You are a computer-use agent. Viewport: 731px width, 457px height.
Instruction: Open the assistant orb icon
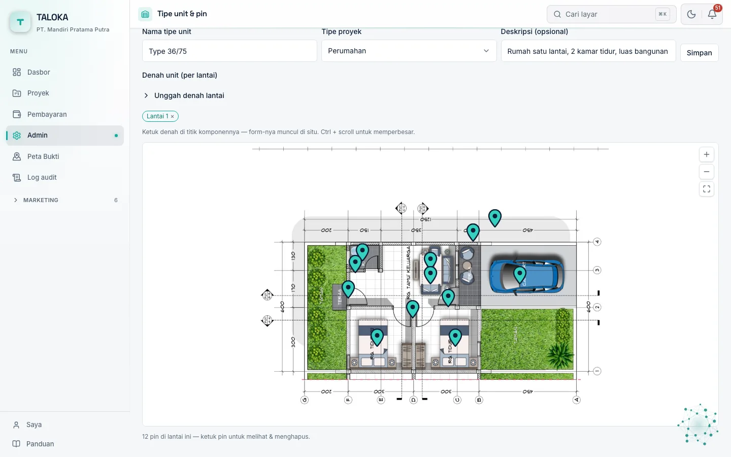point(699,425)
